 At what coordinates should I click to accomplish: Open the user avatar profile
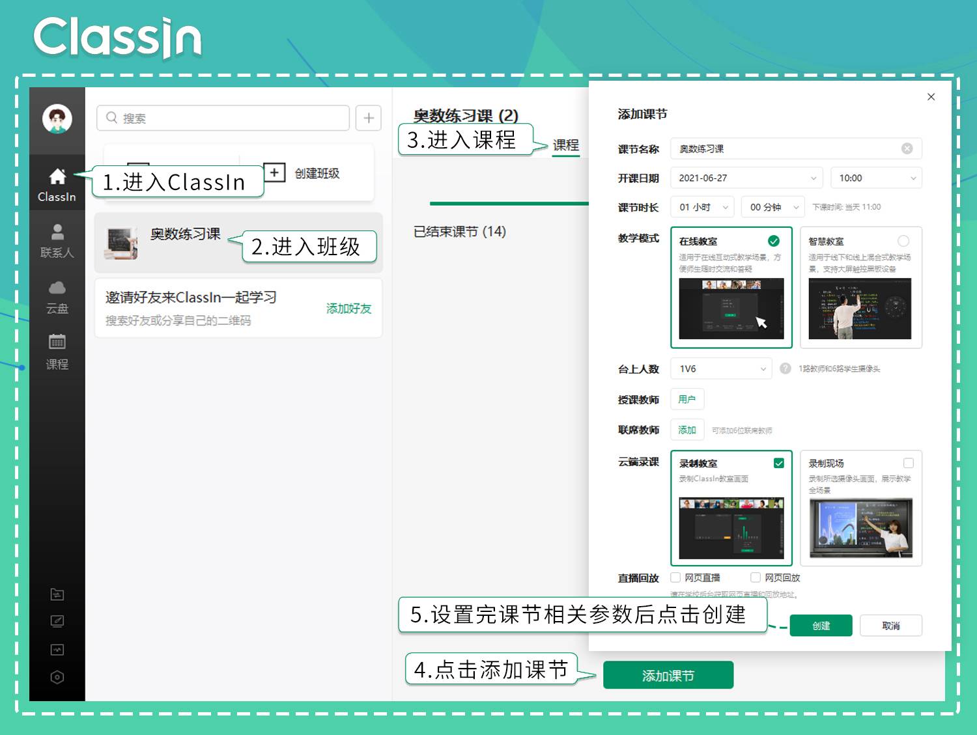(x=57, y=119)
